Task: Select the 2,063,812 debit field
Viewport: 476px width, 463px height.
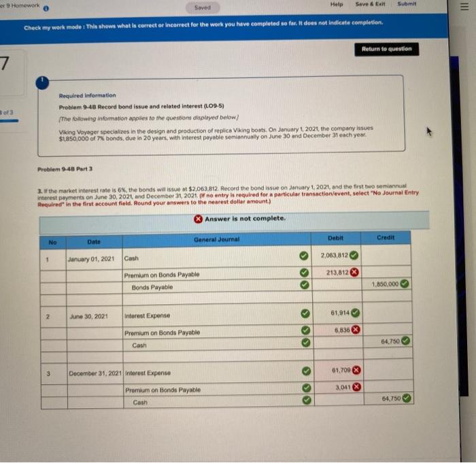Action: click(337, 256)
